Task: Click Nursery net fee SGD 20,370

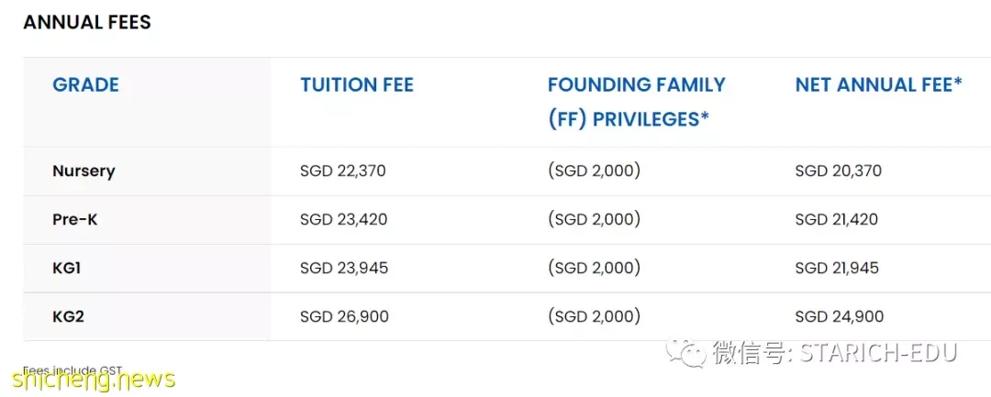Action: click(x=838, y=171)
